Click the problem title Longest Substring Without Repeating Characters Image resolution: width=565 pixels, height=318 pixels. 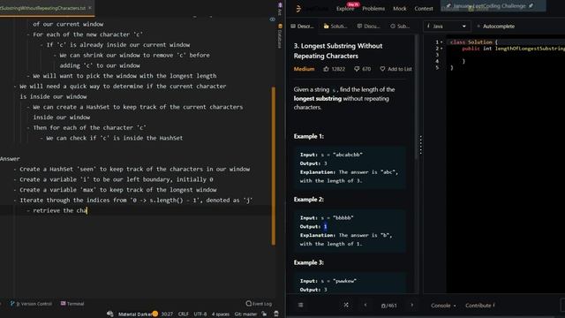point(337,51)
